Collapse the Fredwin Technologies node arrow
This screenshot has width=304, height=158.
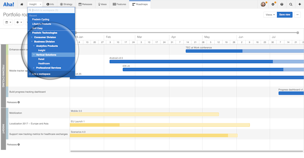click(x=30, y=33)
